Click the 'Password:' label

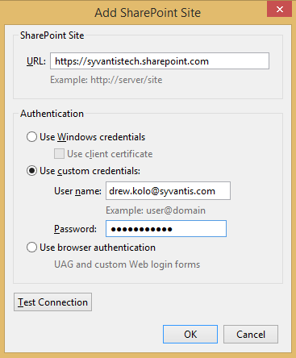point(75,229)
